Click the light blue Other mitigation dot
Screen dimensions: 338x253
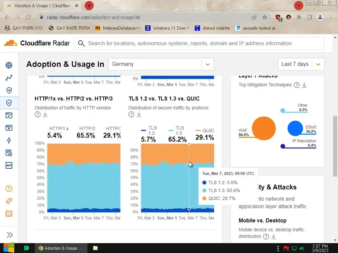point(283,111)
